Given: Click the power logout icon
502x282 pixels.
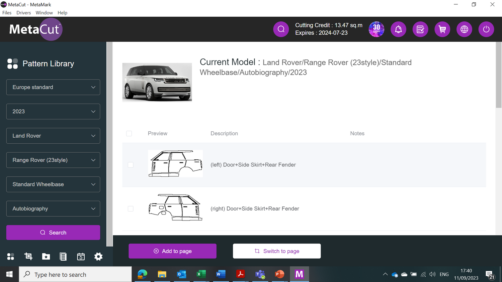Looking at the screenshot, I should click(486, 29).
